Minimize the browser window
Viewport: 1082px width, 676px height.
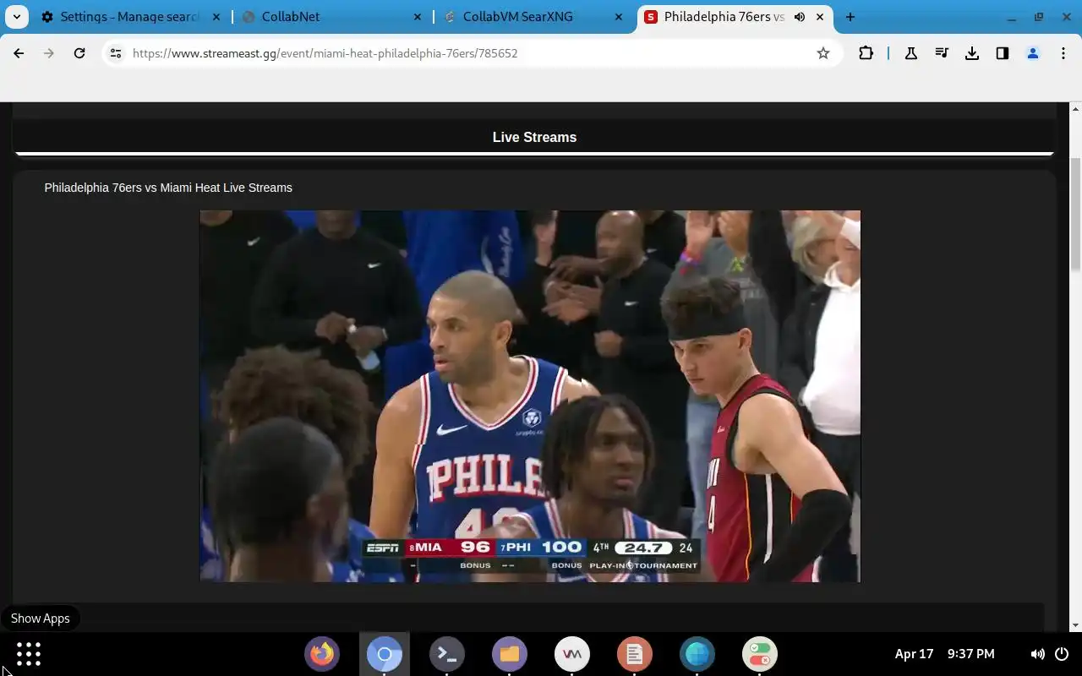coord(1013,17)
